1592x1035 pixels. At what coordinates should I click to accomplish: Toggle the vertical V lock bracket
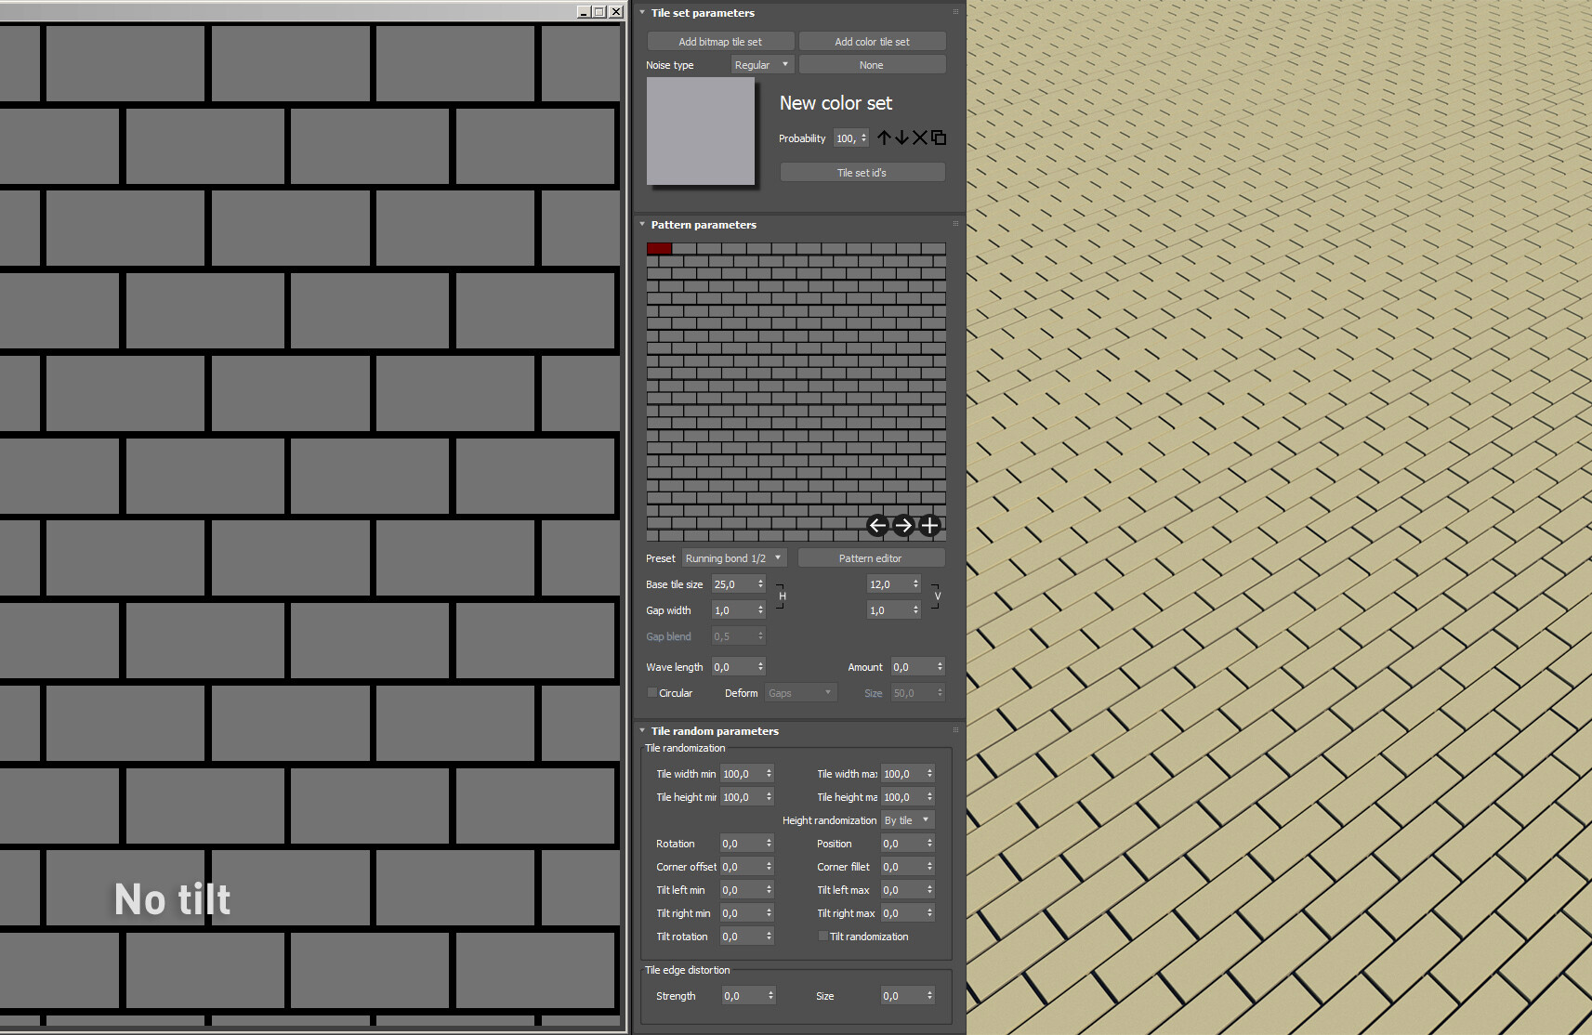pos(936,596)
